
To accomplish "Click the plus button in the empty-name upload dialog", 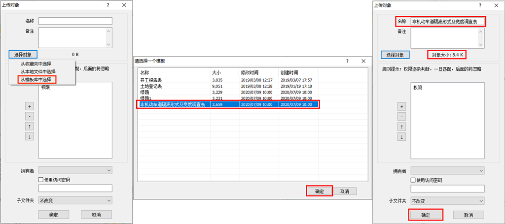I will pos(30,106).
